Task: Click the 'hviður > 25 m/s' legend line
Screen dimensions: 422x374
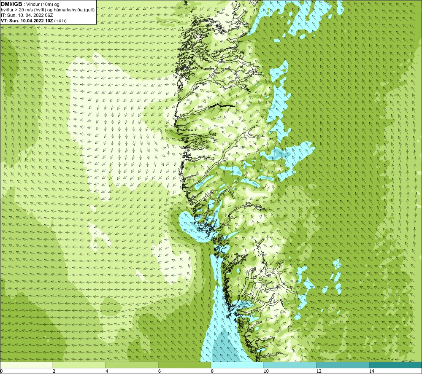Action: tap(48, 10)
